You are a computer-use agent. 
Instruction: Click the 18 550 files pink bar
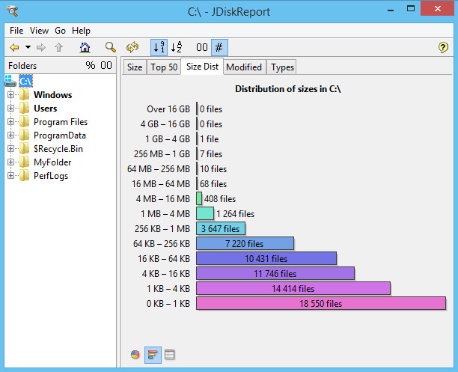321,303
